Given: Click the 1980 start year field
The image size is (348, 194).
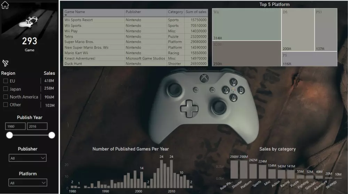Looking at the screenshot, I should coord(15,126).
